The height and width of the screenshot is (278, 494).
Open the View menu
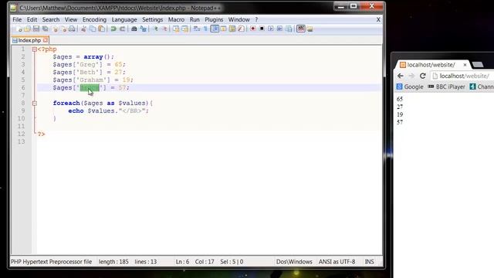(x=71, y=19)
